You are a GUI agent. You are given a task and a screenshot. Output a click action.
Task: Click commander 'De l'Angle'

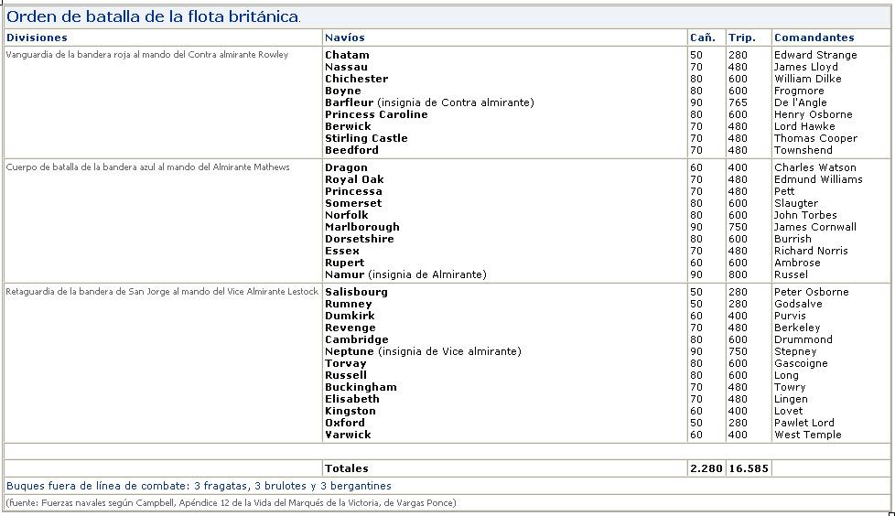[x=800, y=102]
